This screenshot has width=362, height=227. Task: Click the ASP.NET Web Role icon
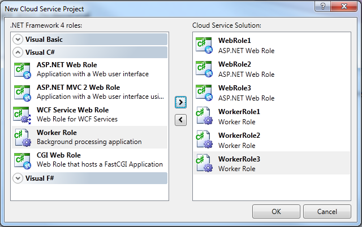22,69
